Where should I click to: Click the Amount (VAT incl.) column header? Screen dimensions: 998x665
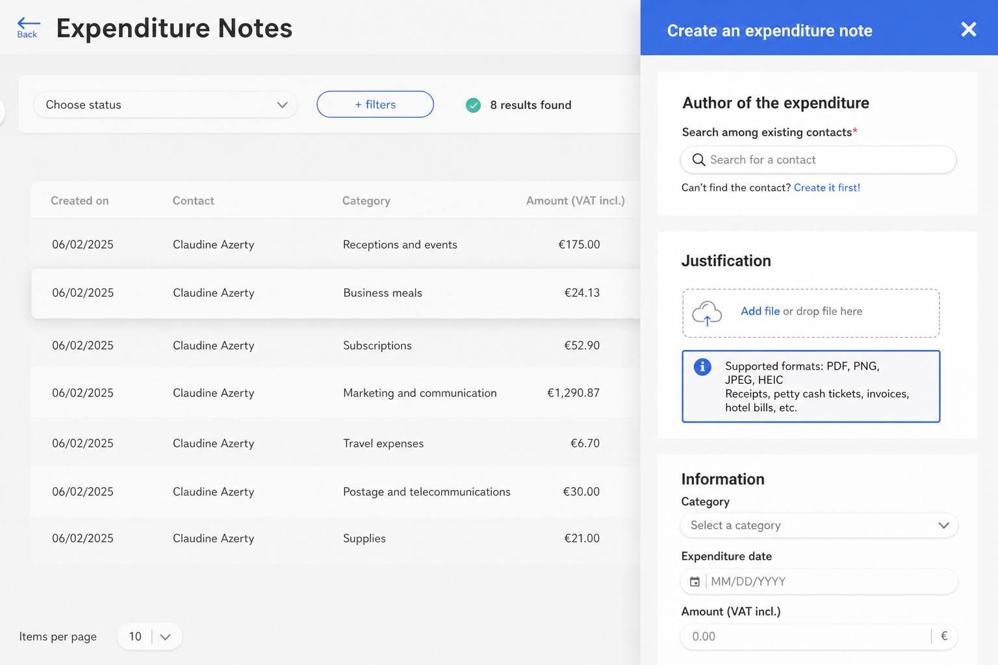click(575, 201)
